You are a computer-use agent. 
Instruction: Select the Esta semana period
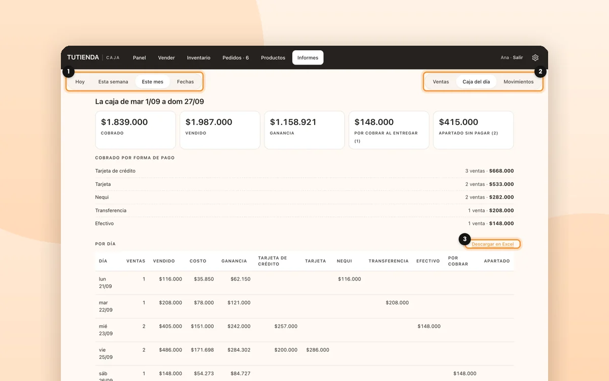113,82
